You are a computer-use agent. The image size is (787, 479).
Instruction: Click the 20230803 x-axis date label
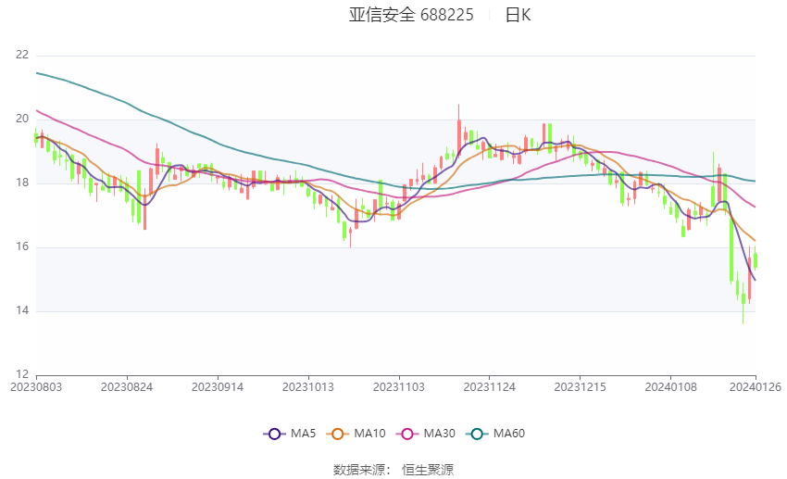click(36, 387)
